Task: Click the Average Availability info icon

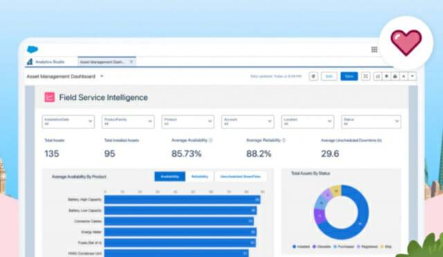Action: point(210,140)
